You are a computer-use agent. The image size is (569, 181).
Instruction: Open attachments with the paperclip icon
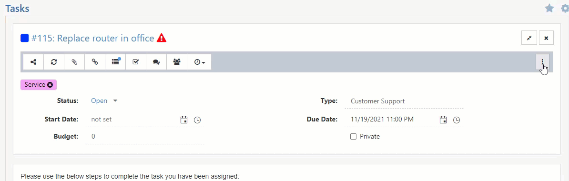click(x=74, y=62)
